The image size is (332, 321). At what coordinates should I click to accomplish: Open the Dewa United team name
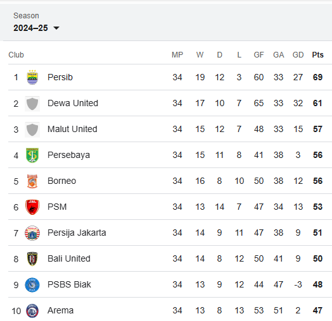click(x=73, y=103)
